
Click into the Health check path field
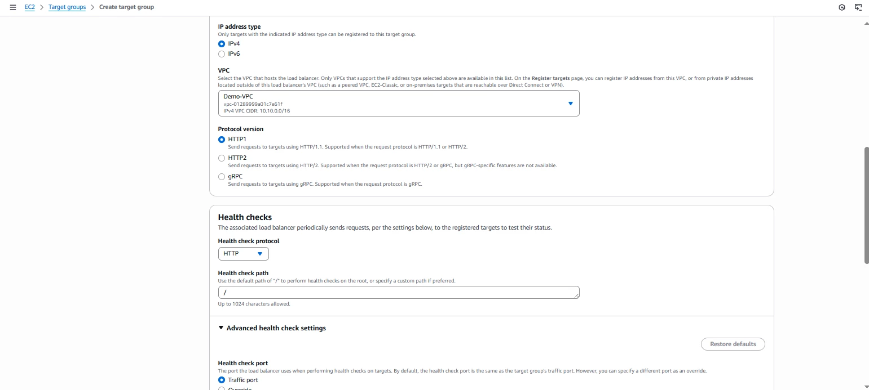(x=399, y=293)
